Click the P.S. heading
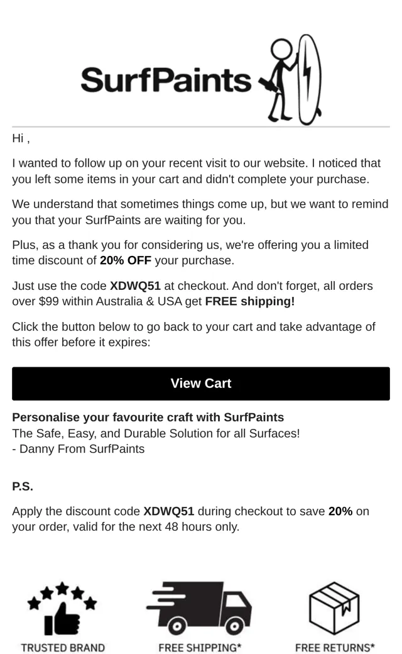The height and width of the screenshot is (654, 402). click(23, 486)
